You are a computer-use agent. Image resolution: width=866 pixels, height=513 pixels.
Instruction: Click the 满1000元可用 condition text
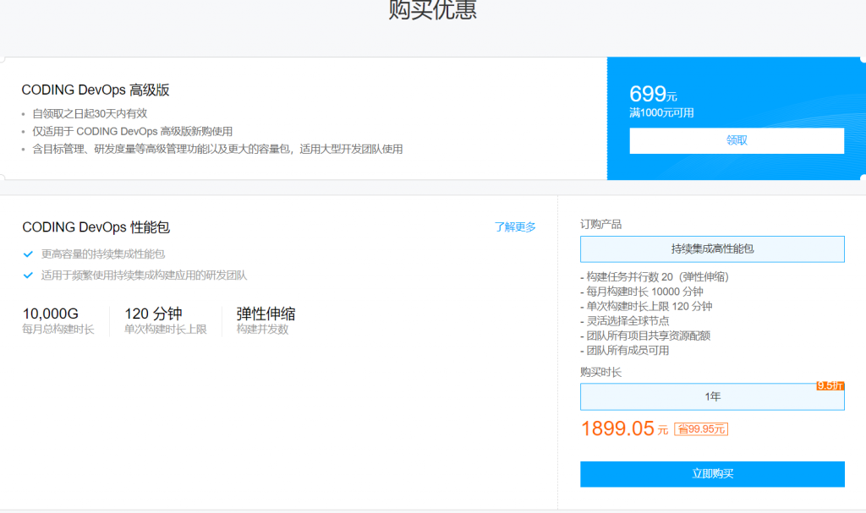661,112
